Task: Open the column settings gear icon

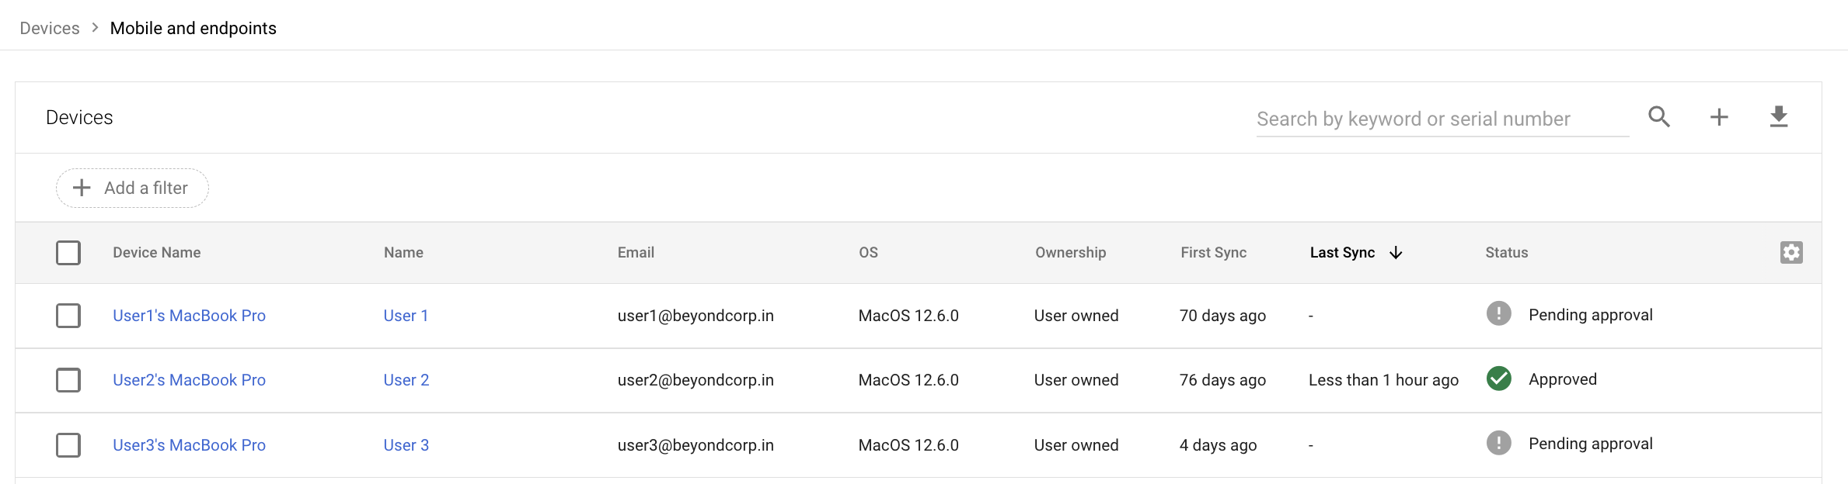Action: click(x=1791, y=253)
